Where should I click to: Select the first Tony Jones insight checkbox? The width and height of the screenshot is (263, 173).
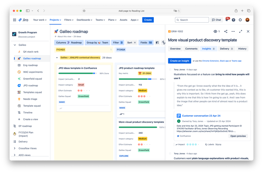170,69
